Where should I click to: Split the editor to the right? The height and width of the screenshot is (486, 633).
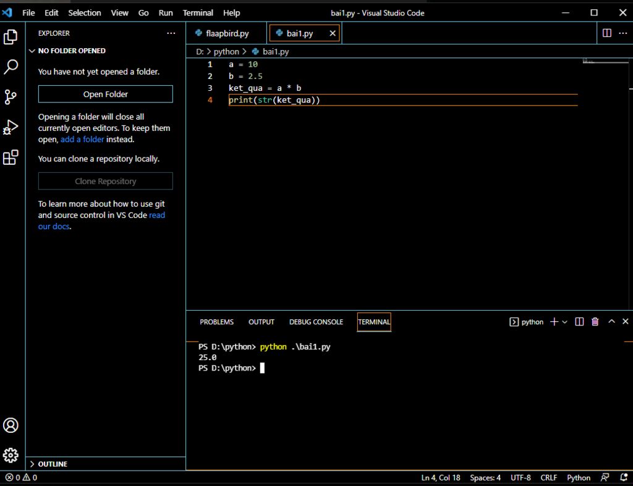(607, 33)
